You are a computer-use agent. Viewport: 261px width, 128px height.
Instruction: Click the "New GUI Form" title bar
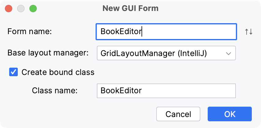pos(130,8)
